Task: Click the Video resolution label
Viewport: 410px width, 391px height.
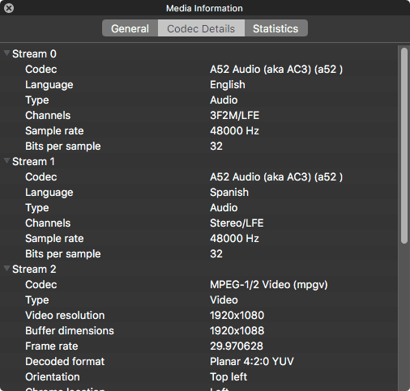Action: (65, 316)
